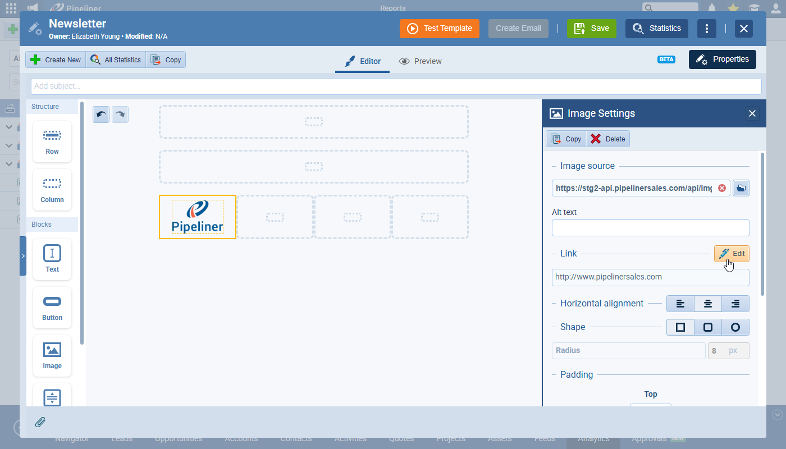
Task: Expand the collapsed left side panel
Action: [x=23, y=256]
